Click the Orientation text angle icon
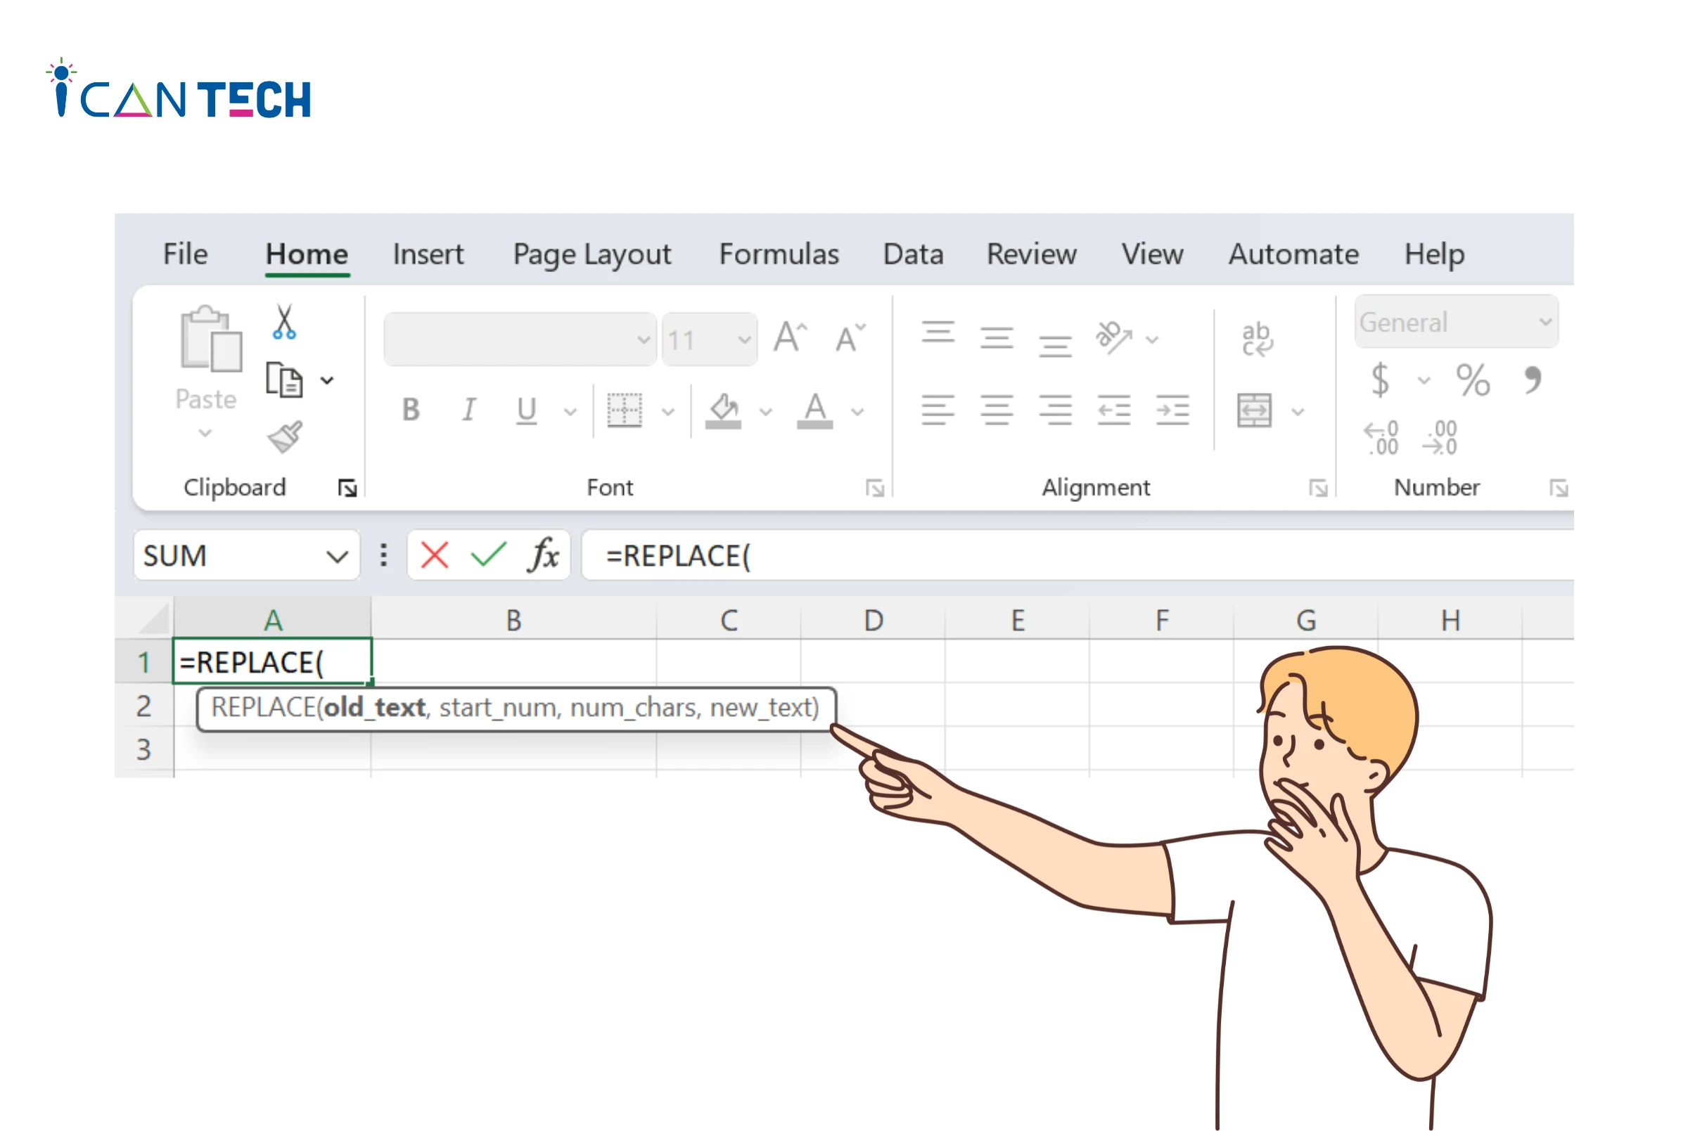Screen dimensions: 1688x1131 point(1113,337)
